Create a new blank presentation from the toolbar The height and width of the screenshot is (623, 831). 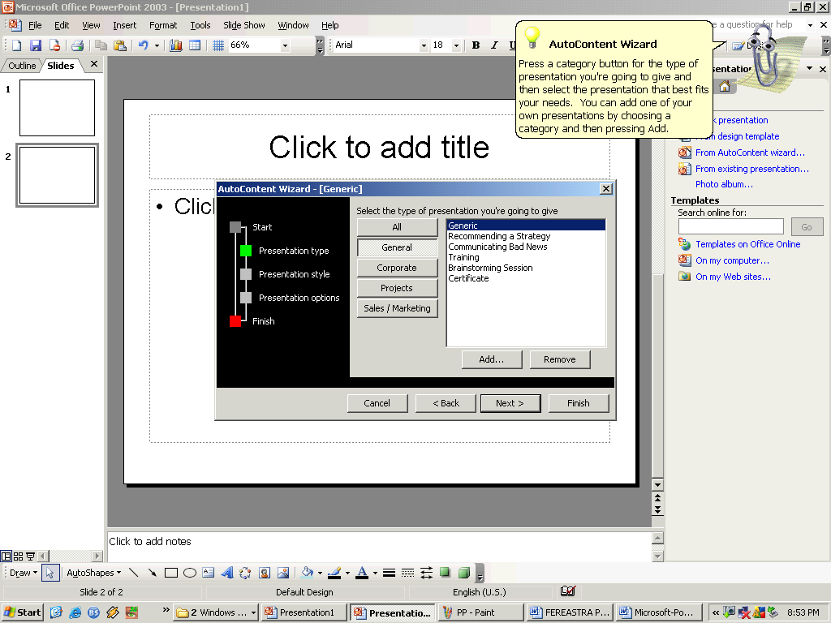point(16,45)
